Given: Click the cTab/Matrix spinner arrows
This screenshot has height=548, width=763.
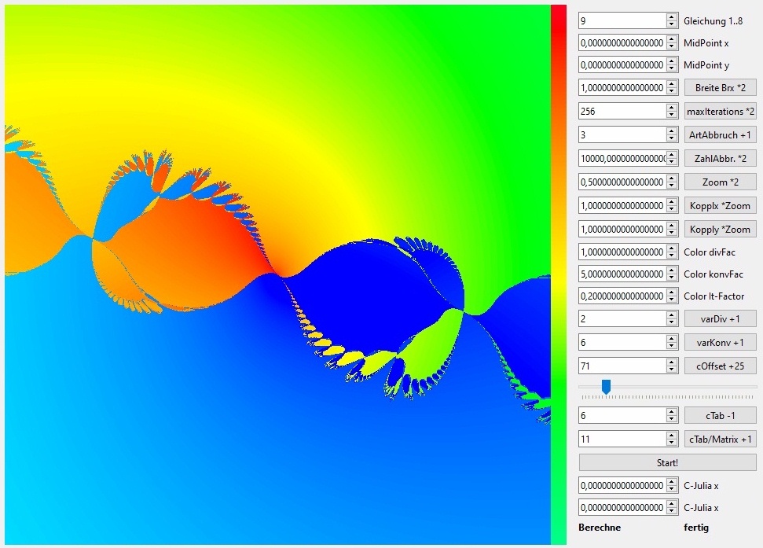Looking at the screenshot, I should [672, 439].
